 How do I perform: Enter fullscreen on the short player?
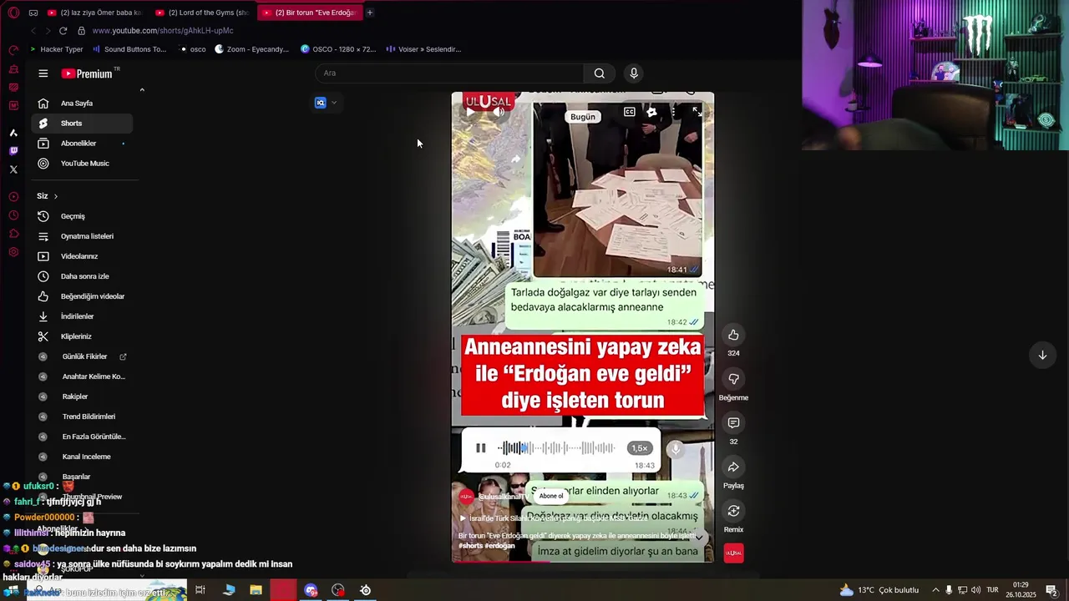click(x=697, y=111)
